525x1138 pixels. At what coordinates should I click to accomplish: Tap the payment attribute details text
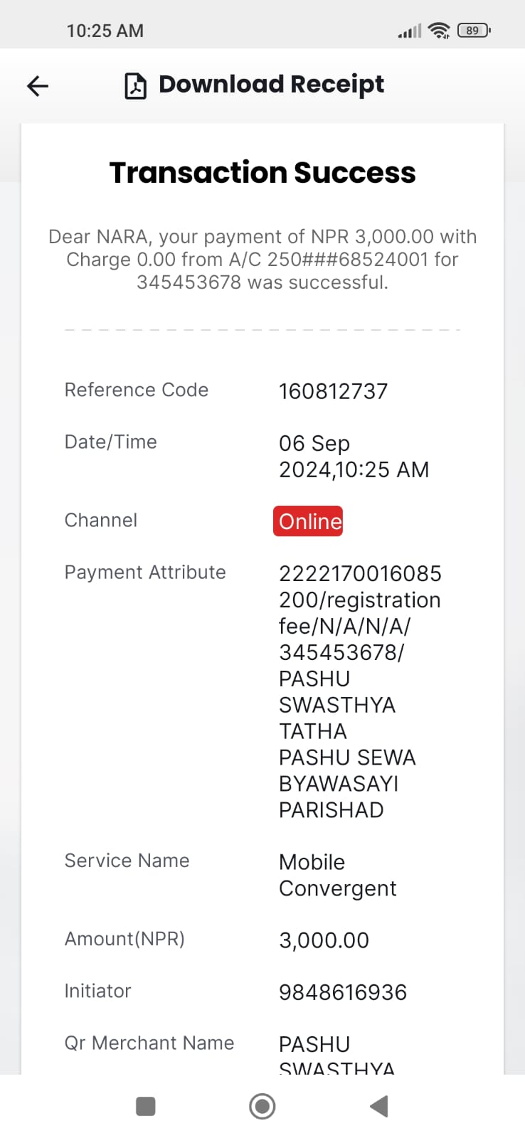click(360, 691)
